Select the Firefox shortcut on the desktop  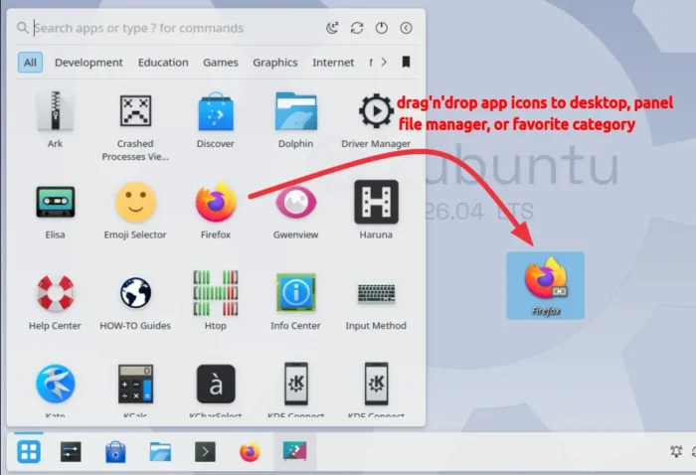coord(546,285)
